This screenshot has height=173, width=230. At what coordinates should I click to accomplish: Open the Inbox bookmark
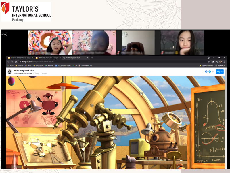click(28, 65)
